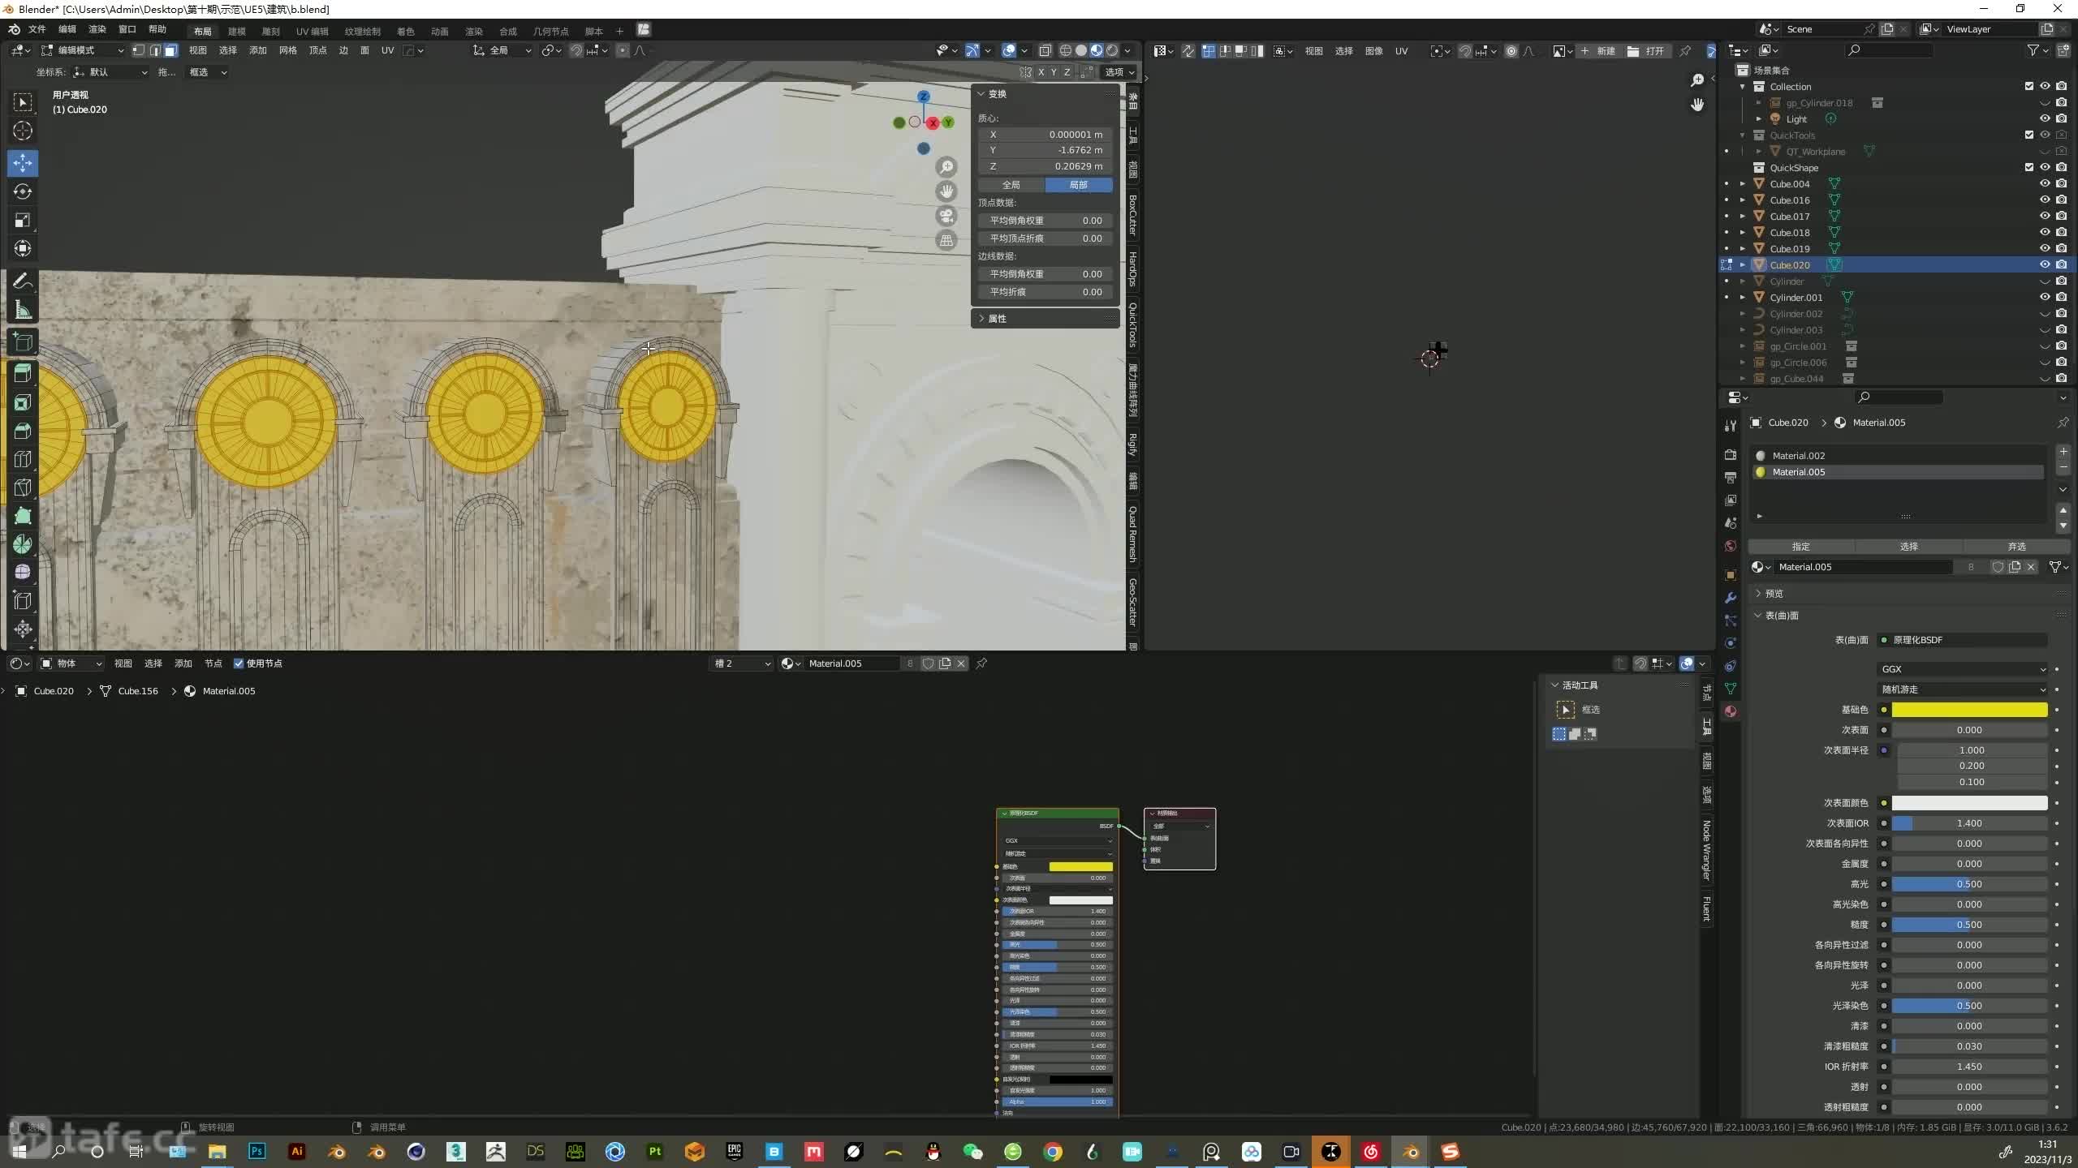Screen dimensions: 2078x1168
Task: Open the Render menu in top bar
Action: (x=97, y=29)
